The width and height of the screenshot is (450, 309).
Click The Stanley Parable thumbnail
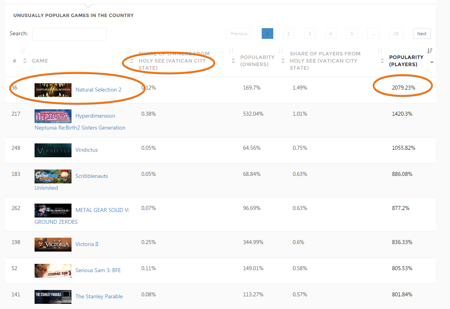point(53,297)
